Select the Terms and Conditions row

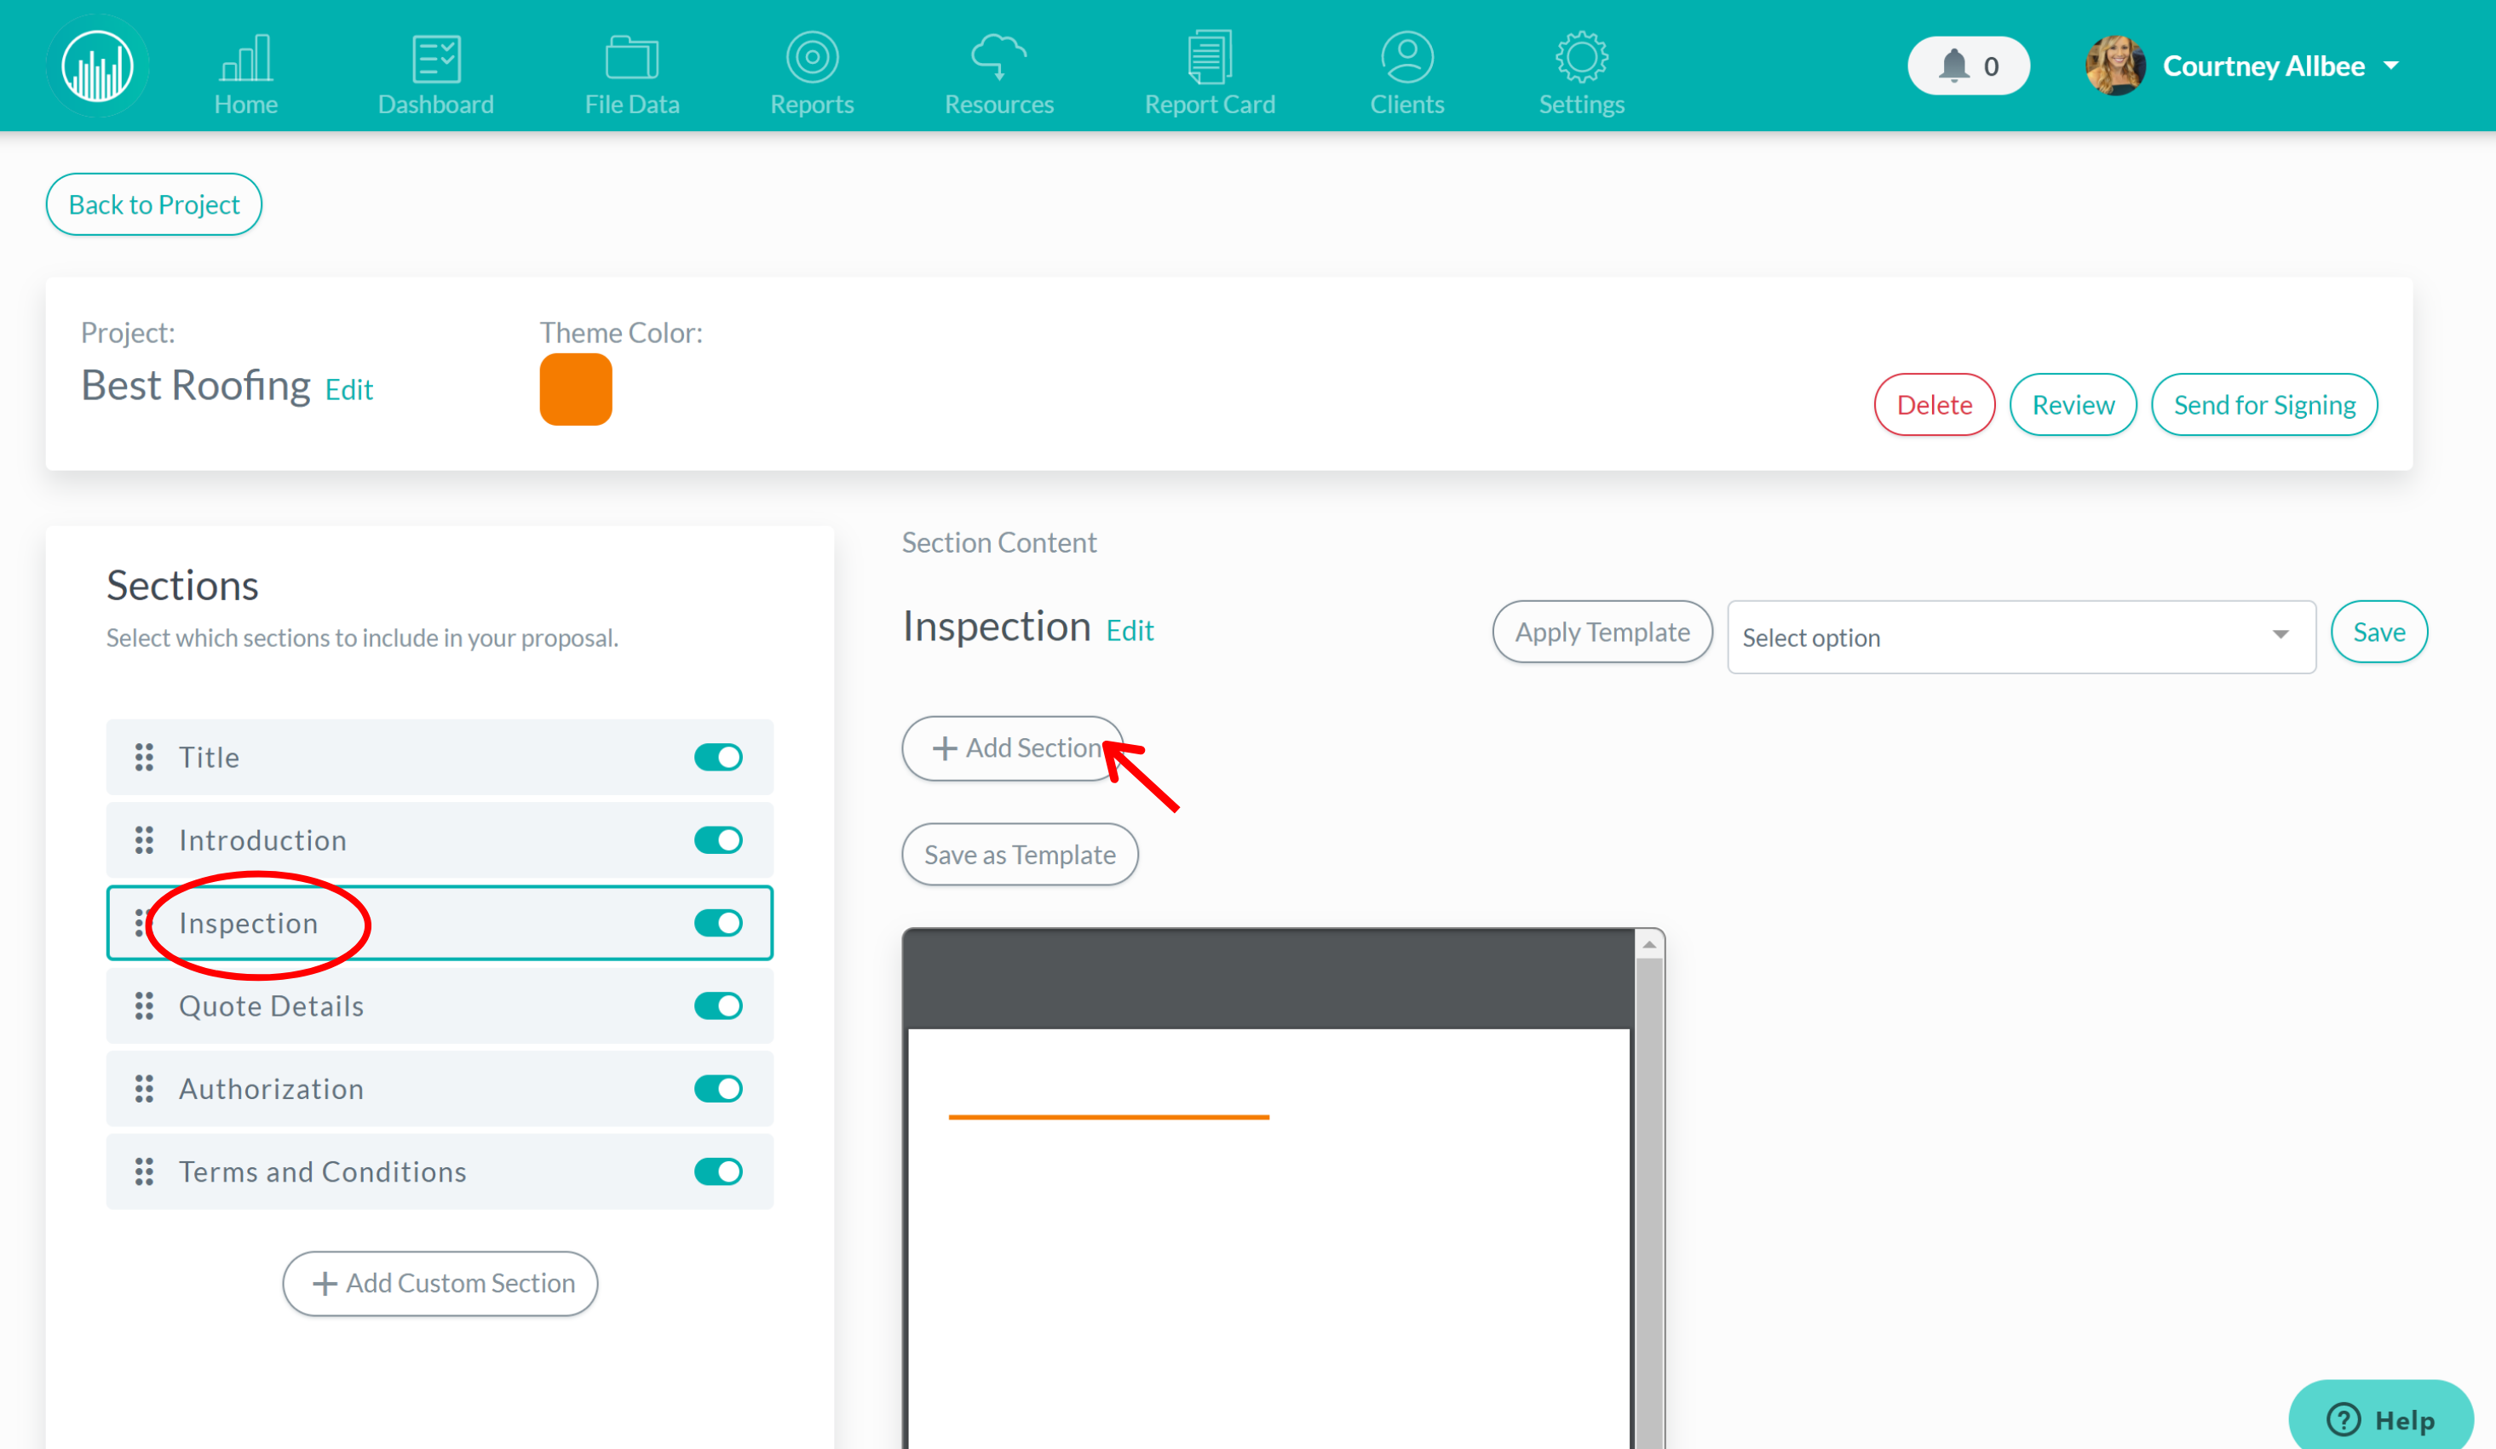(440, 1171)
